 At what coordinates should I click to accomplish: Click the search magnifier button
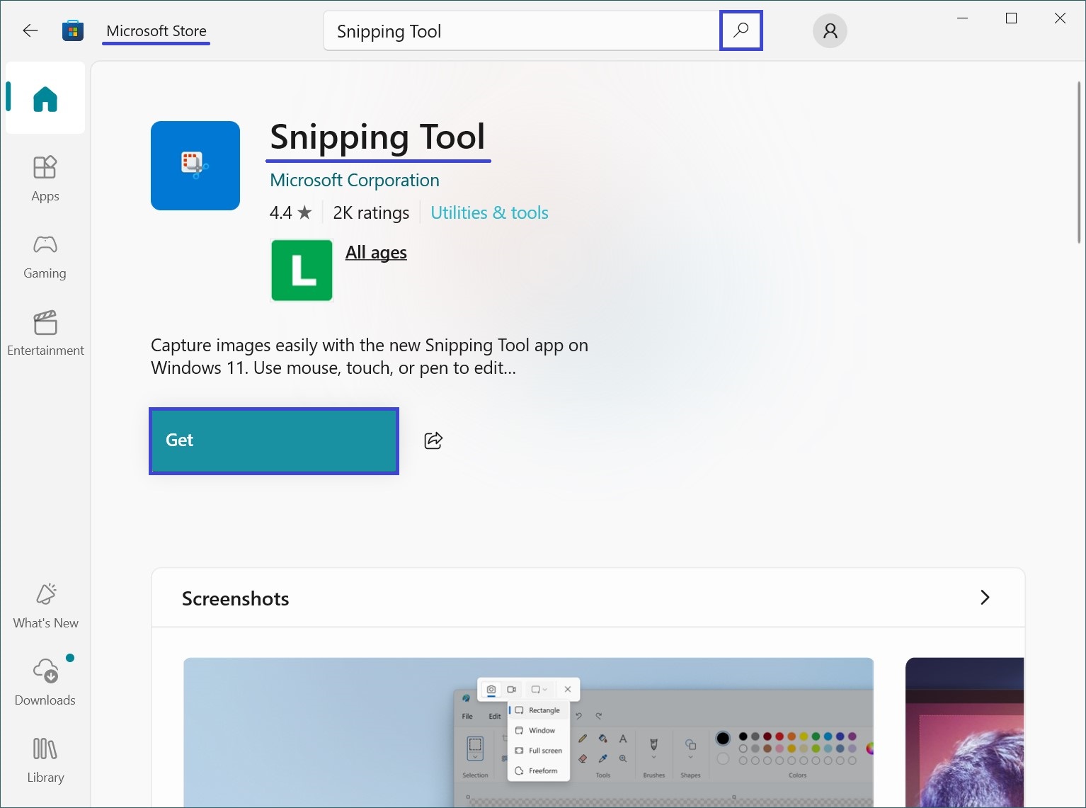click(x=741, y=30)
